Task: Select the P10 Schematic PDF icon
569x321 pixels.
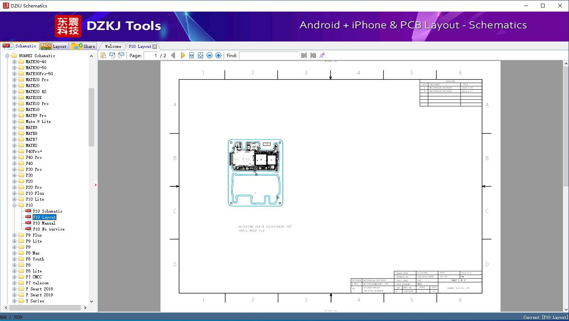Action: (28, 211)
